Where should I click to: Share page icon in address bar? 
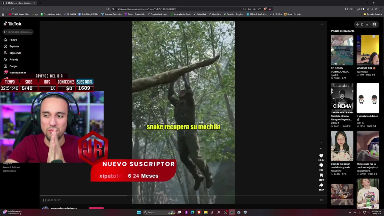259,9
